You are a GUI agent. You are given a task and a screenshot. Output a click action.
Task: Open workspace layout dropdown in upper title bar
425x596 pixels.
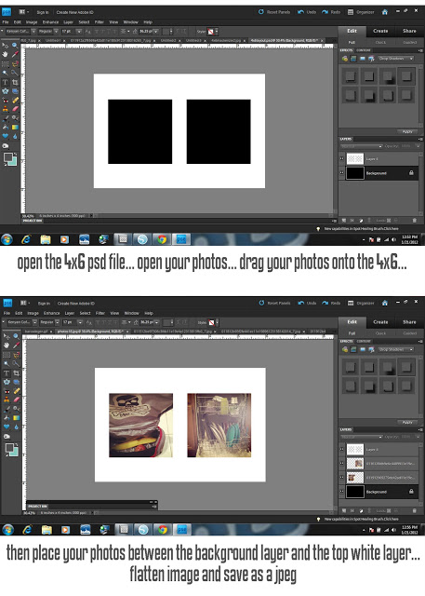click(x=23, y=12)
